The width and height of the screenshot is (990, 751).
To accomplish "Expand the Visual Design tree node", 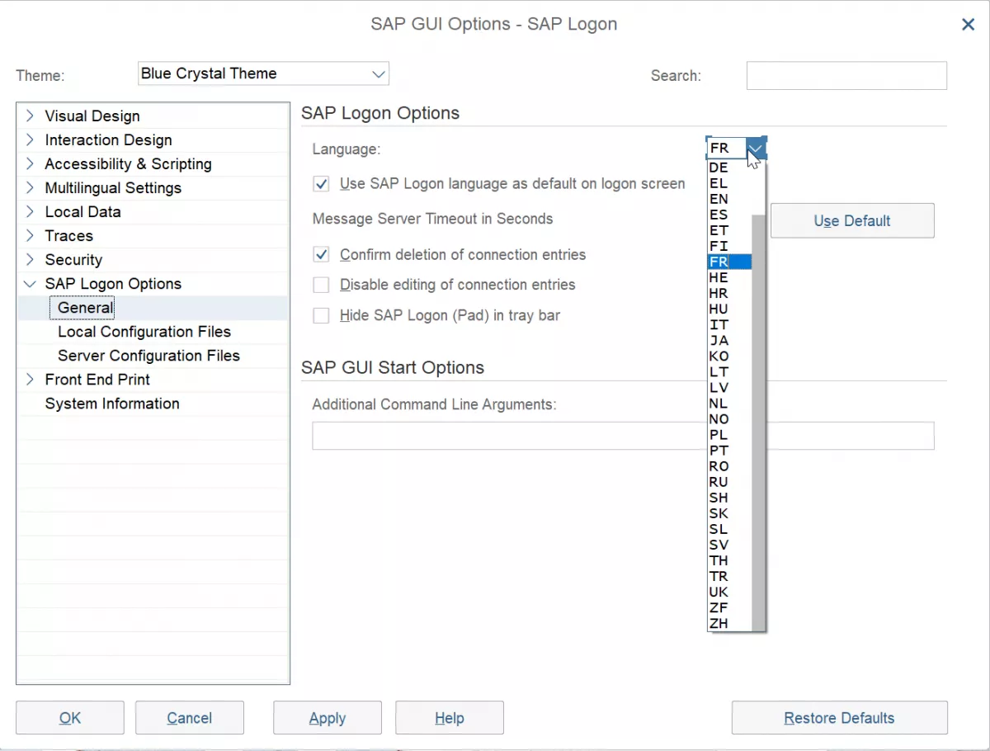I will [31, 116].
